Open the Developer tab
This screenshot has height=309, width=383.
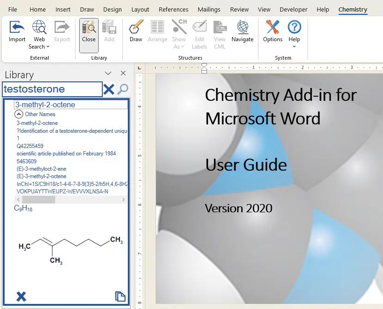[293, 10]
